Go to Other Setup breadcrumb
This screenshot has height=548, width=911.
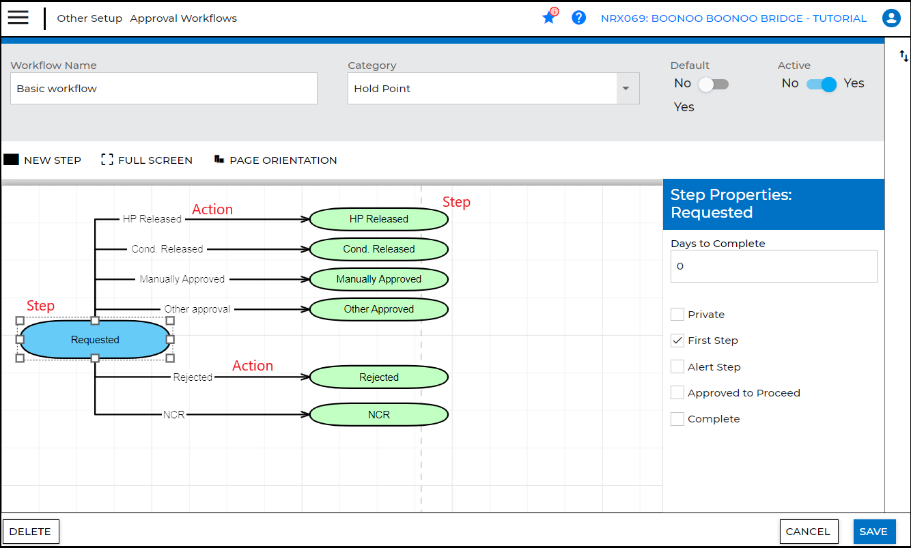click(89, 18)
